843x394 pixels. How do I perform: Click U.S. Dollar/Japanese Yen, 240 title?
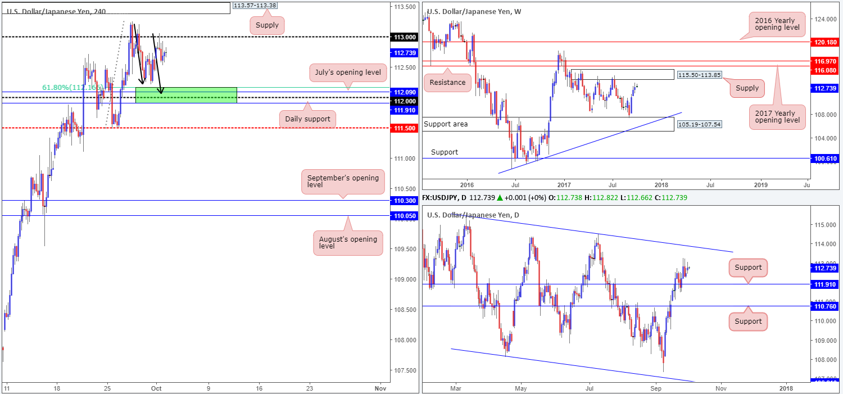56,11
